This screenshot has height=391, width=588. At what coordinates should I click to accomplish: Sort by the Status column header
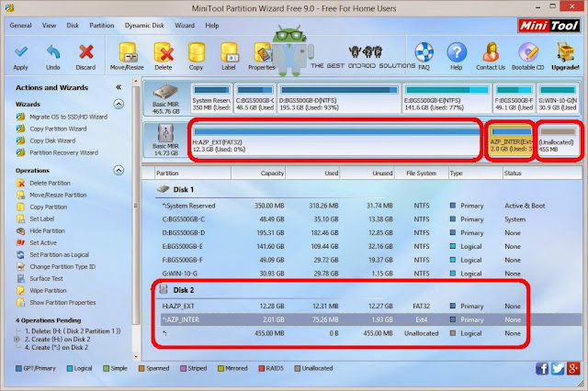click(x=542, y=173)
